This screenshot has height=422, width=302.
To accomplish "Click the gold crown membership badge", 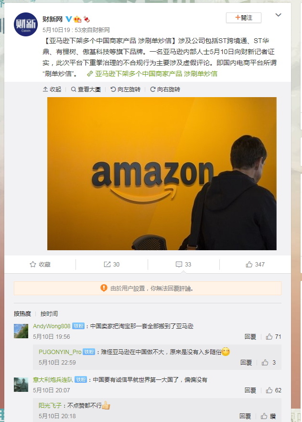I will (x=77, y=19).
